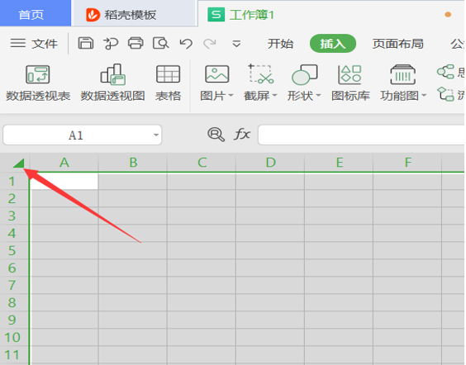Insert a 数据透视图 pivot chart

113,83
